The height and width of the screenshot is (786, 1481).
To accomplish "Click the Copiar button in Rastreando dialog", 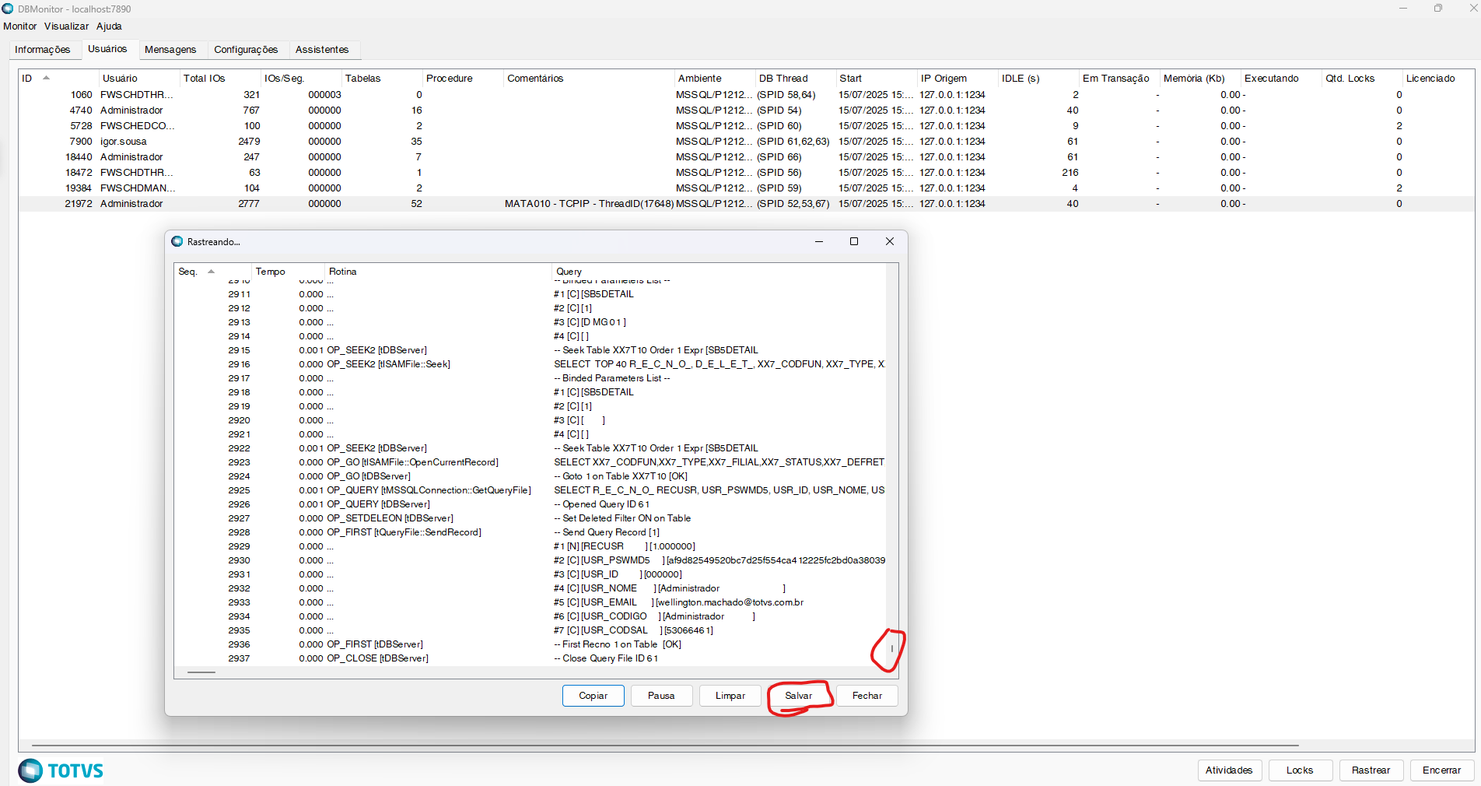I will click(x=593, y=696).
